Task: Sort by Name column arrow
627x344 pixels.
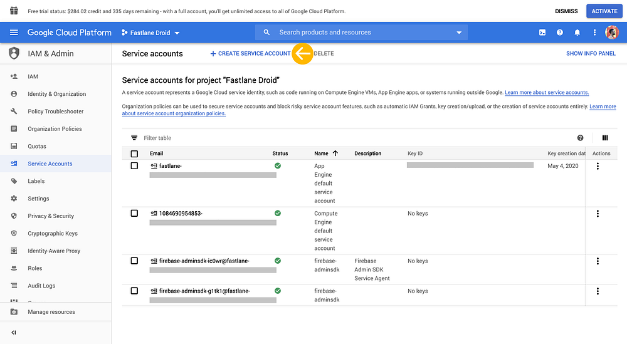Action: click(x=335, y=154)
